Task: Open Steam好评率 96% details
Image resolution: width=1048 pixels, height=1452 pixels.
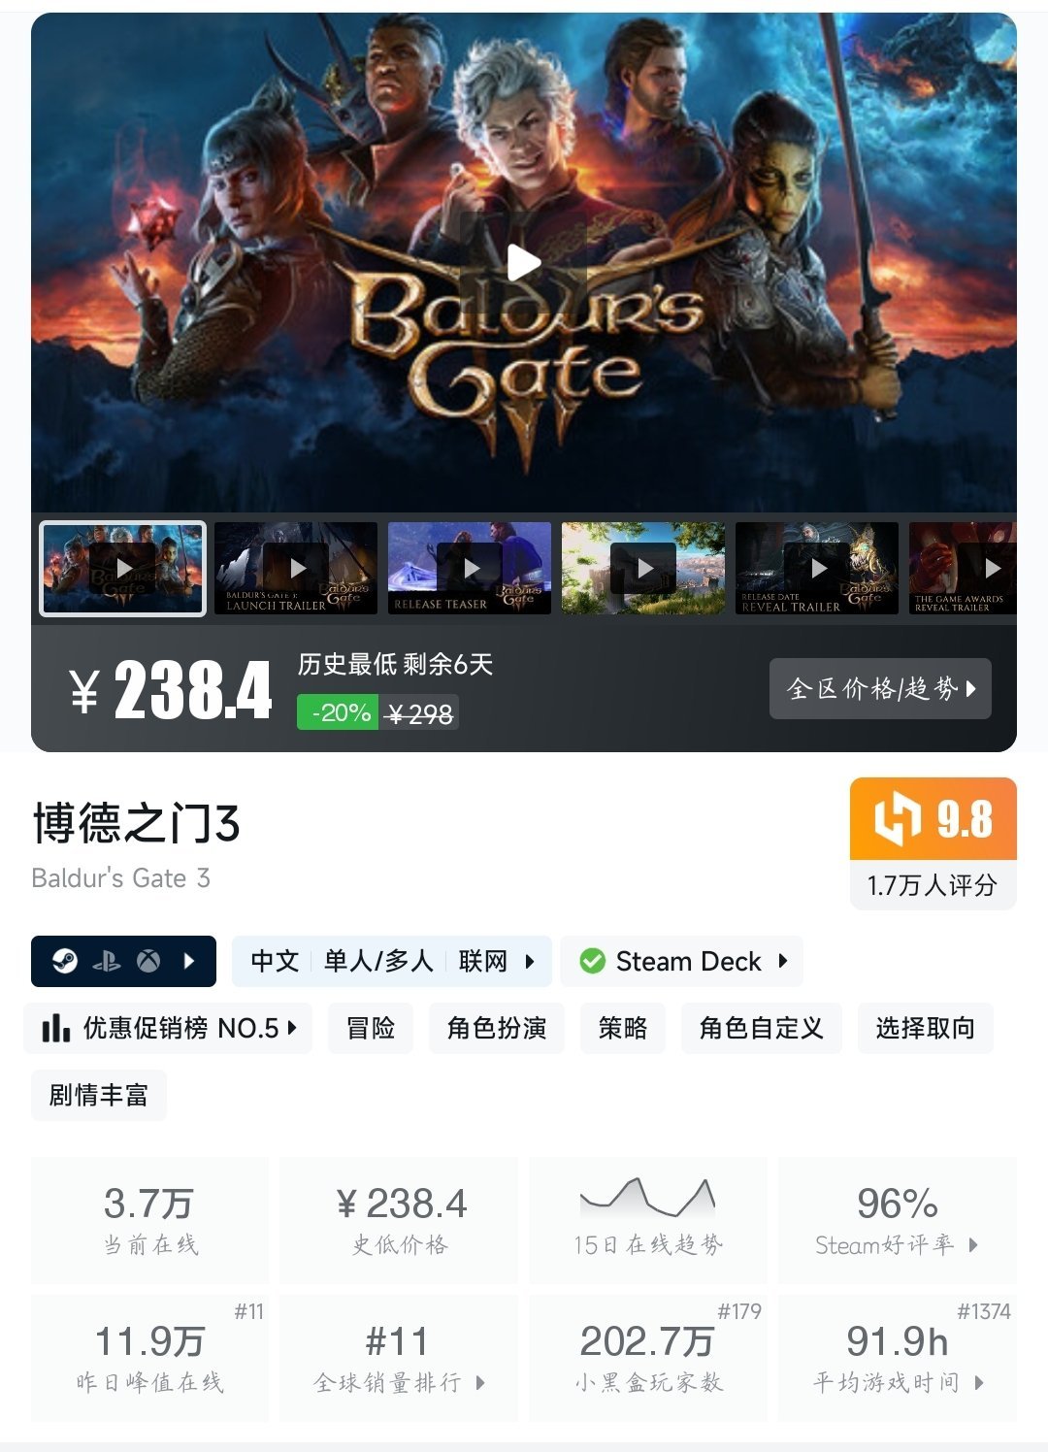Action: pyautogui.click(x=898, y=1219)
